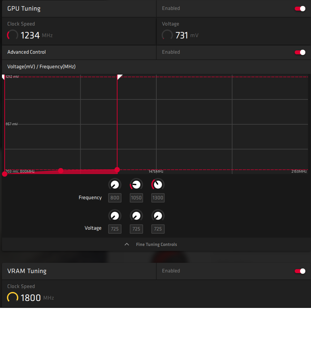
Task: Click the middle voltage dial in the Voltage row
Action: pyautogui.click(x=136, y=216)
